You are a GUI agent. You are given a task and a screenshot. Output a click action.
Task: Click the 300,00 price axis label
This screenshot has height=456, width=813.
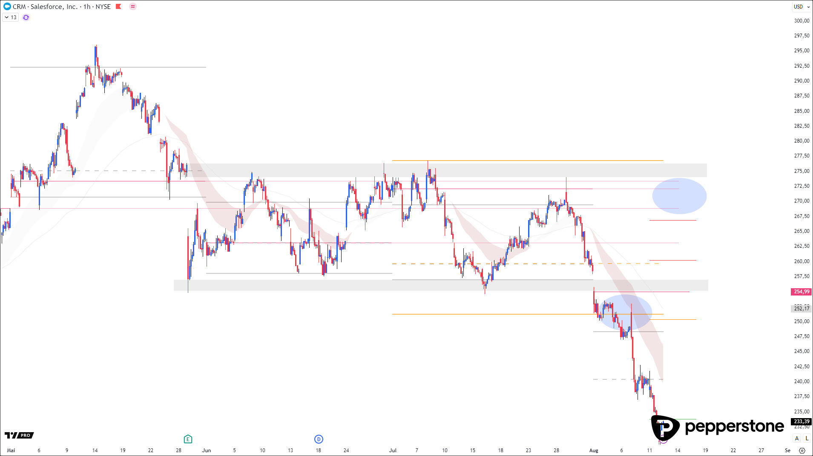pyautogui.click(x=802, y=20)
